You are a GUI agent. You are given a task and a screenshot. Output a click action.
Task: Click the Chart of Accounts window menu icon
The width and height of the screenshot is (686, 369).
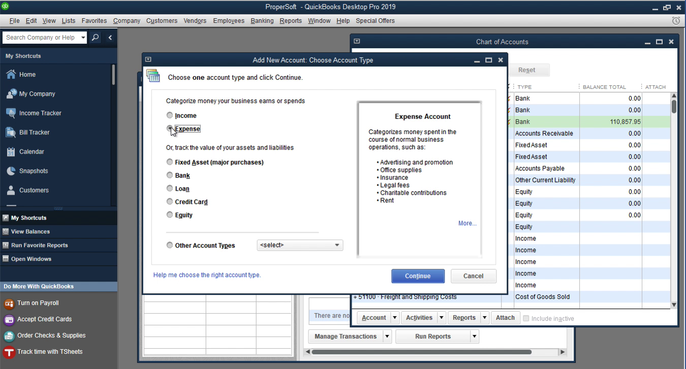[x=357, y=41]
